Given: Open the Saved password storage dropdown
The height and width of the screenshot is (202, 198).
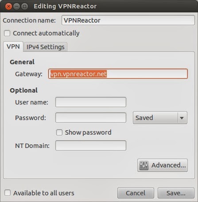Looking at the screenshot, I should pyautogui.click(x=160, y=118).
